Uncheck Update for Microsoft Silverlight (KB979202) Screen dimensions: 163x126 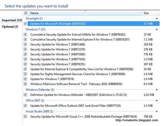point(25,24)
